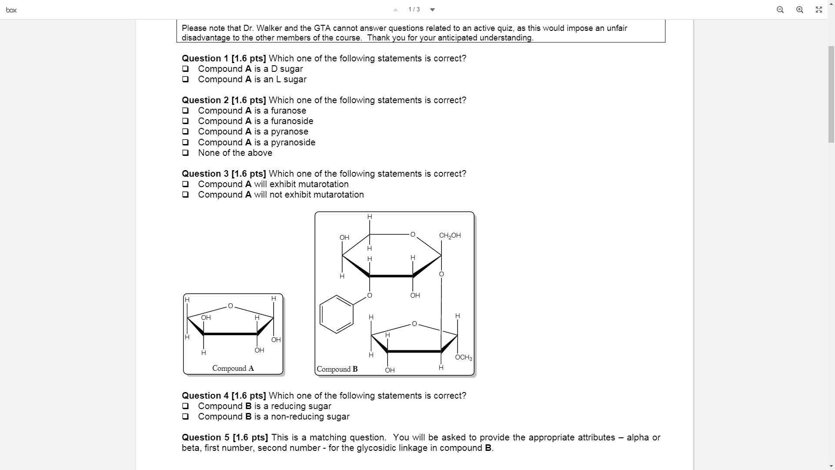Image resolution: width=835 pixels, height=470 pixels.
Task: Click the zoom in magnifier icon
Action: click(x=799, y=9)
